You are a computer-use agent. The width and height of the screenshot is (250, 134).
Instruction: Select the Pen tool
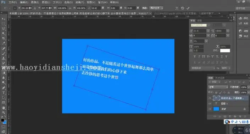pyautogui.click(x=4, y=88)
